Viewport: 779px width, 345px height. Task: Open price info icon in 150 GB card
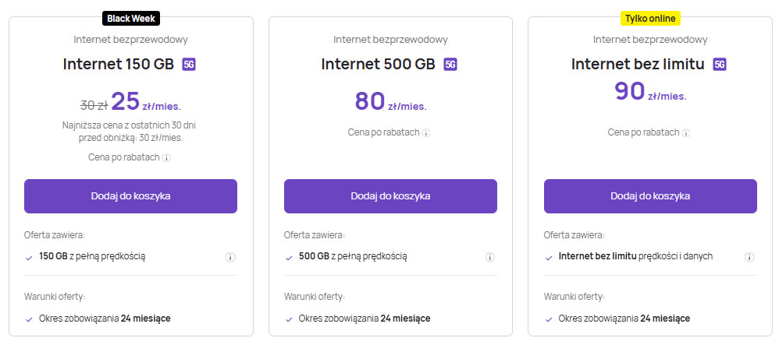click(167, 158)
